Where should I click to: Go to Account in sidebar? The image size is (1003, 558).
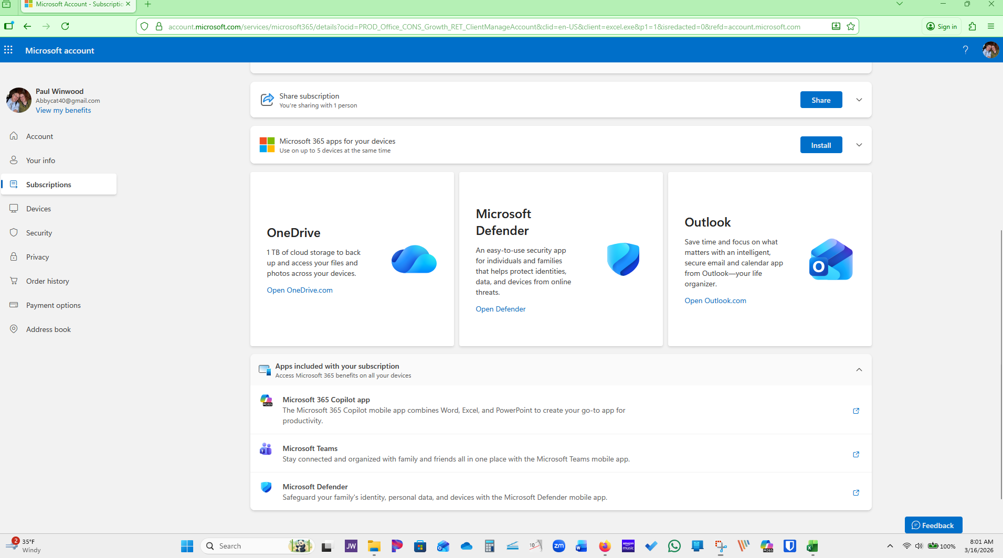click(x=59, y=136)
